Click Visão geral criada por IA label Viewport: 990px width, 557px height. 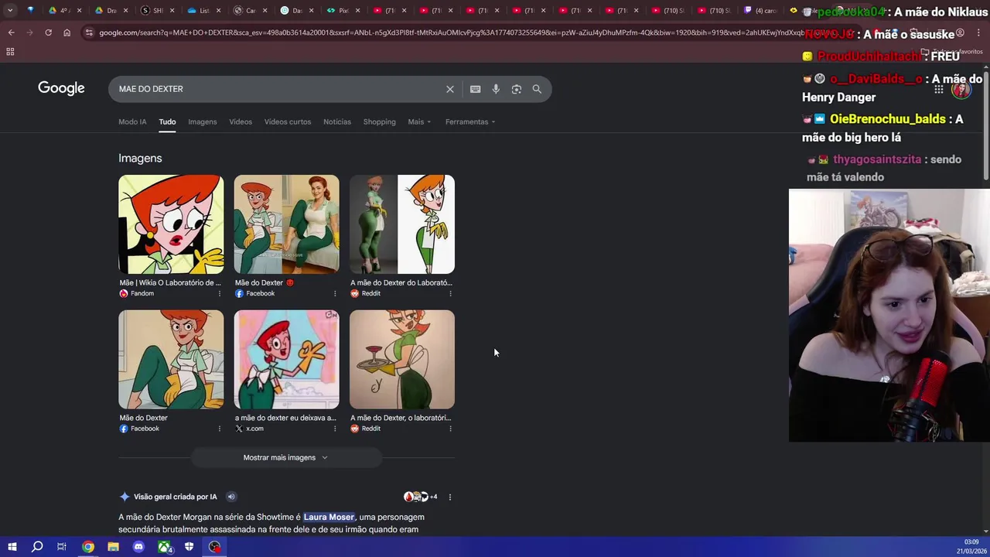pos(176,497)
